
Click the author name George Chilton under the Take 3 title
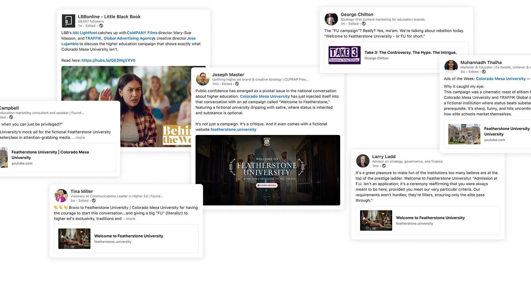[376, 58]
